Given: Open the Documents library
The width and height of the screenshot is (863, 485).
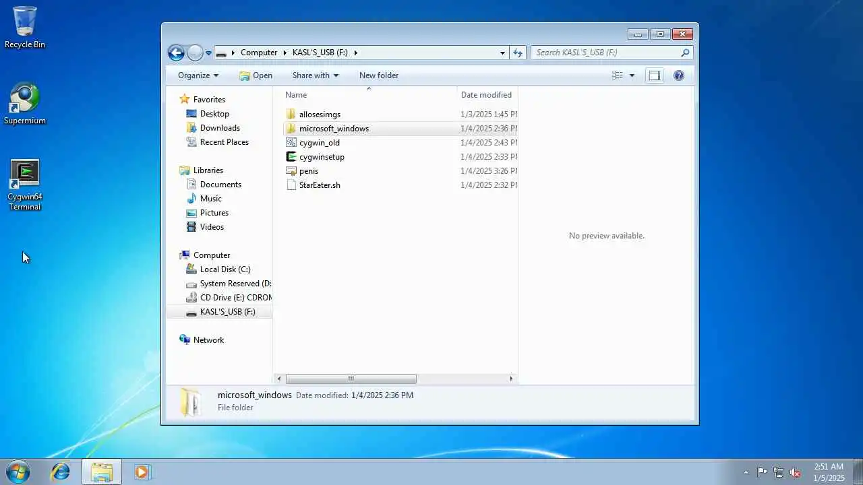Looking at the screenshot, I should tap(220, 185).
